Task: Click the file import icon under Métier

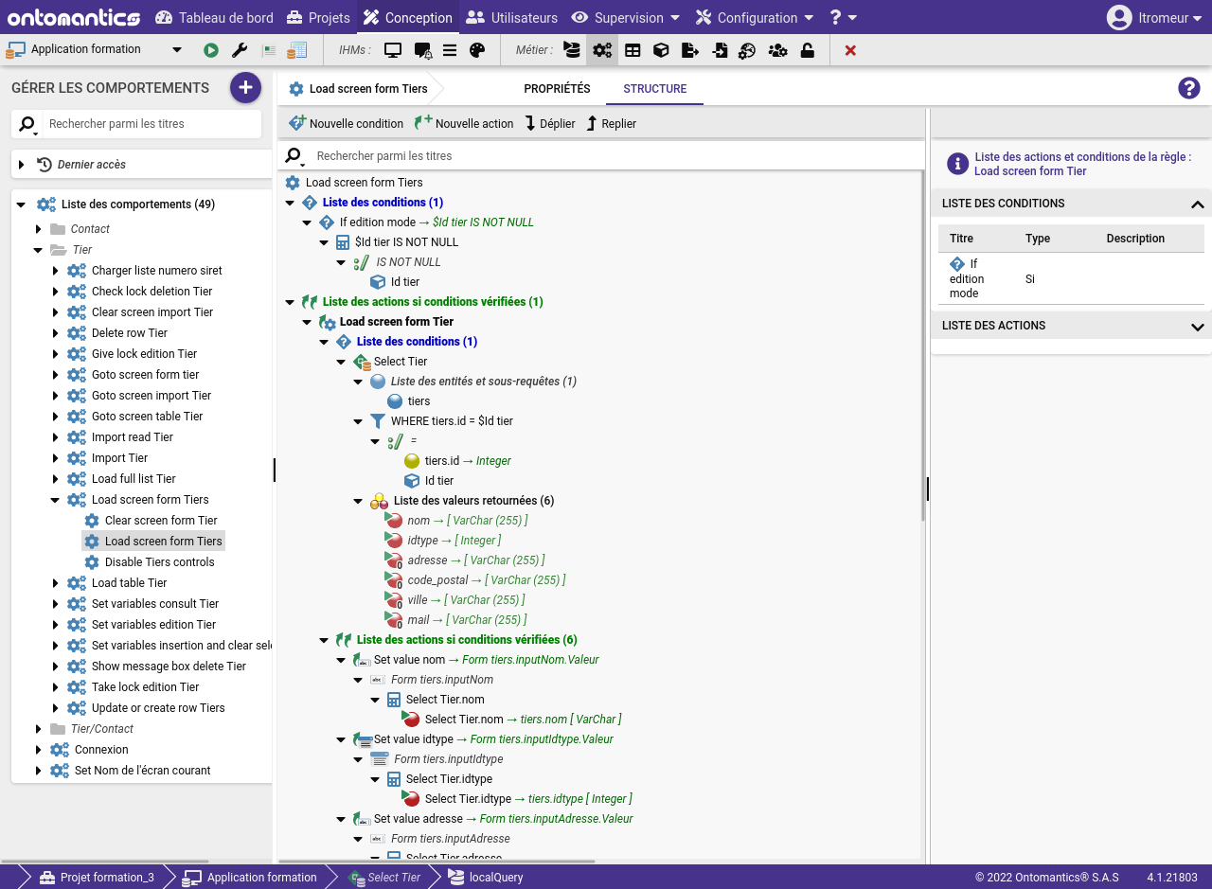Action: tap(720, 50)
